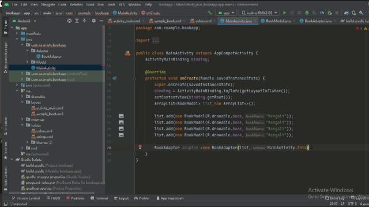Open the Problems tool window

coord(76,198)
